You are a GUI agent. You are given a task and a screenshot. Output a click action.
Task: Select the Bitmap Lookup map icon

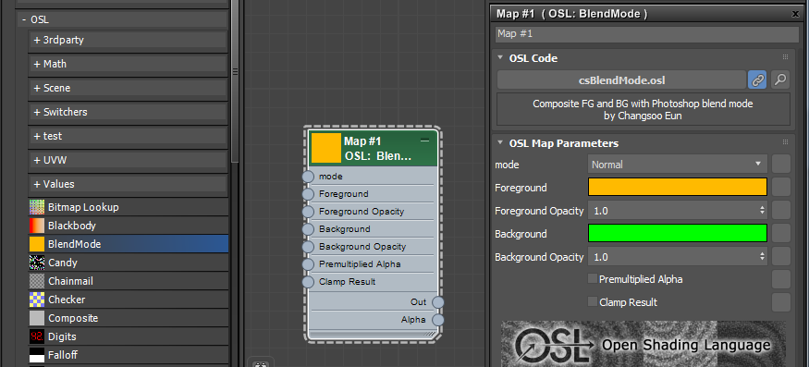tap(37, 207)
